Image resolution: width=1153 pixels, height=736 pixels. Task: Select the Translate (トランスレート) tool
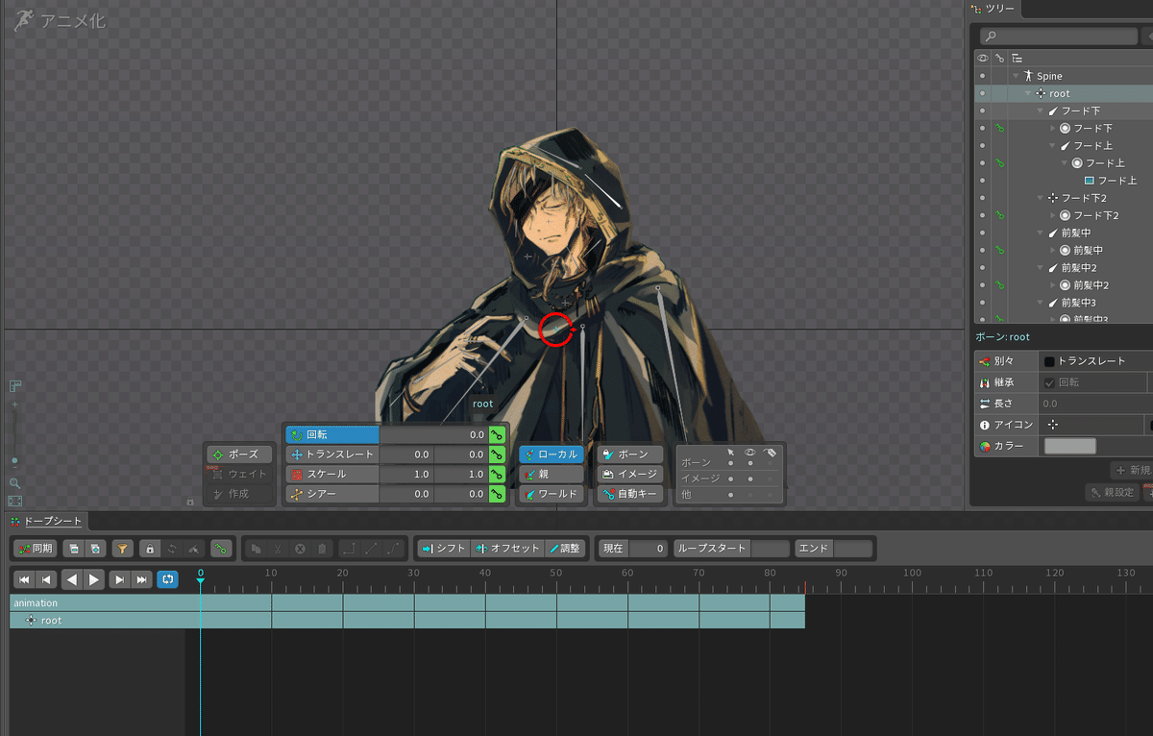click(x=332, y=454)
